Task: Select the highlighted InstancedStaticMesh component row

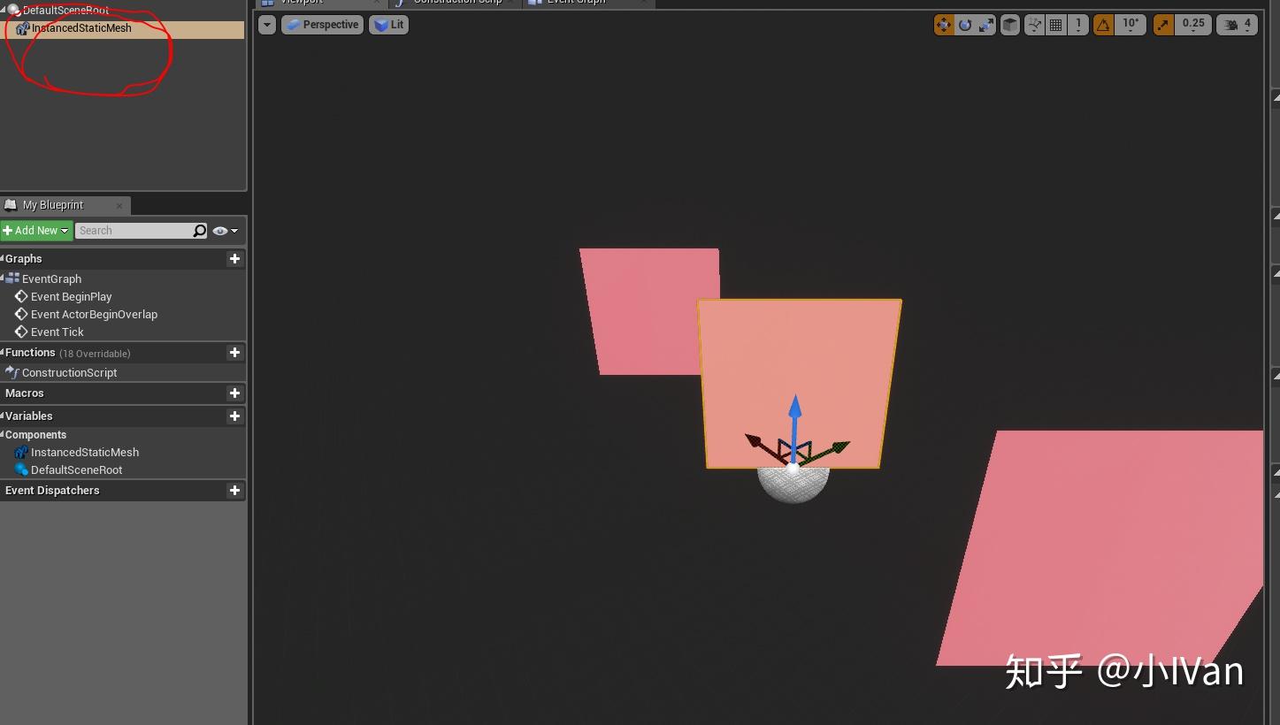Action: click(123, 29)
